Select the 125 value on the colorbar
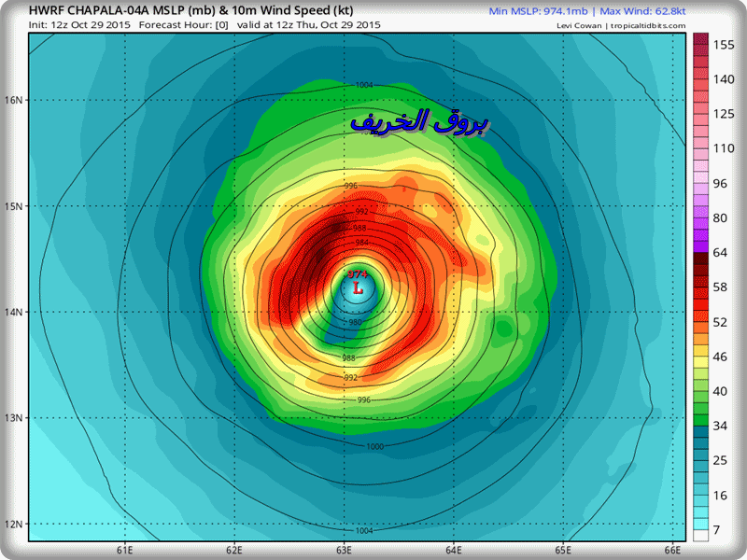Image resolution: width=747 pixels, height=560 pixels. (724, 114)
